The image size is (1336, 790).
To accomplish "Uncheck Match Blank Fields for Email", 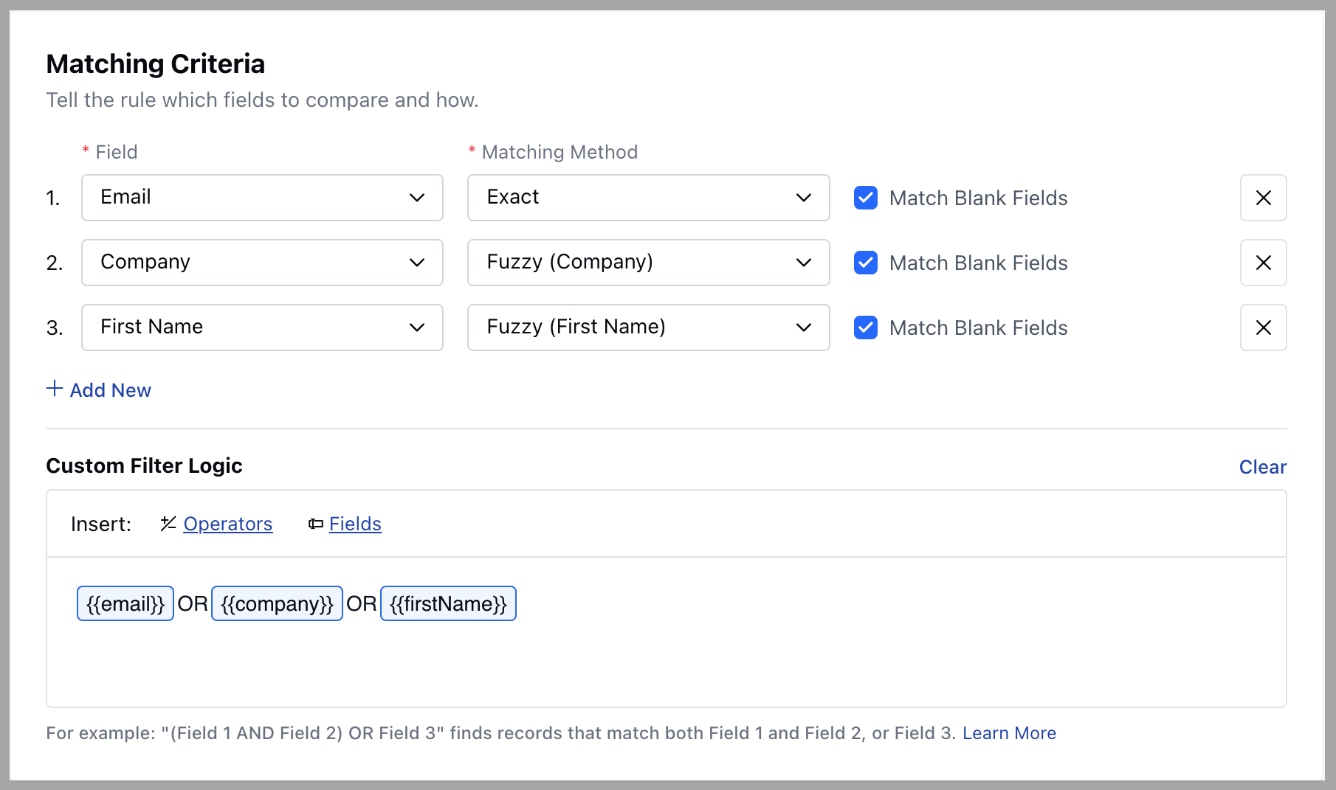I will pyautogui.click(x=866, y=198).
